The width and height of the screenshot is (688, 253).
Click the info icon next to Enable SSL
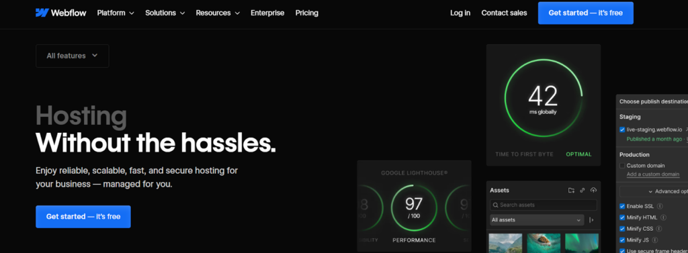tap(660, 206)
